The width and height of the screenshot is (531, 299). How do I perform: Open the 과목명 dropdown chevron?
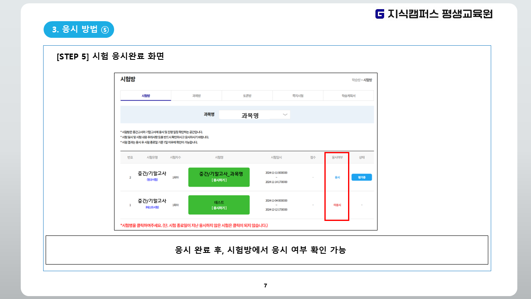(285, 115)
